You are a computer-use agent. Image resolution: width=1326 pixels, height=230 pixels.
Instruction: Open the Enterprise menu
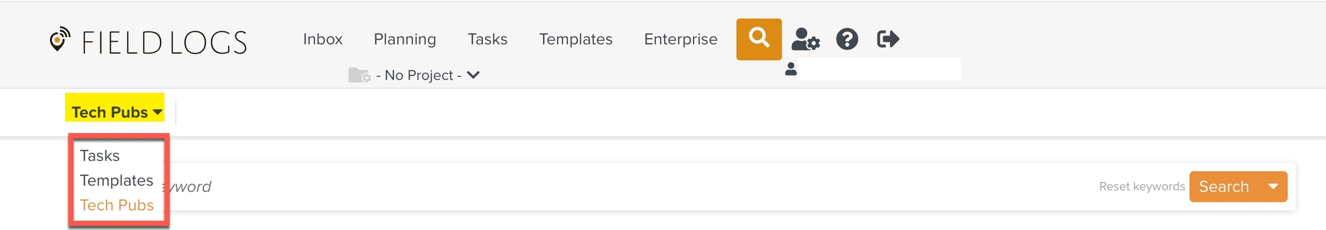(x=681, y=39)
